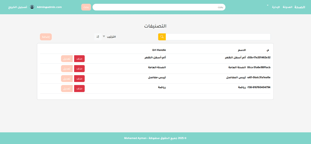Select ID ending 51a6e98ffacb

click(x=259, y=67)
